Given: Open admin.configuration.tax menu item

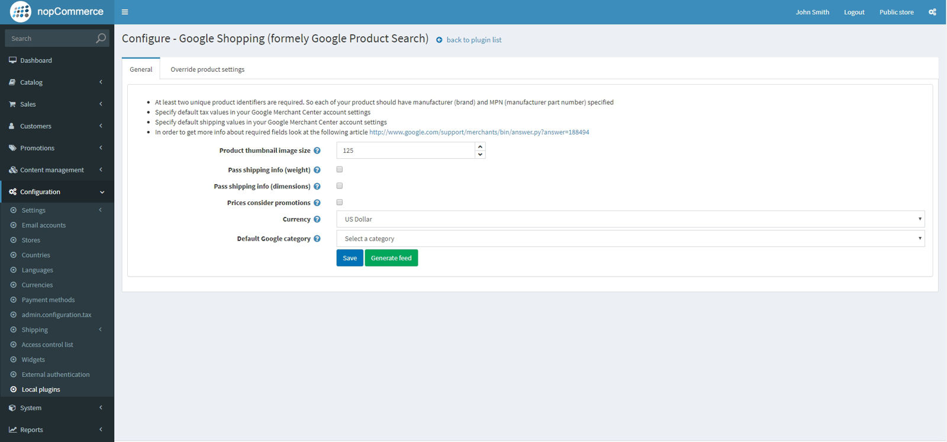Looking at the screenshot, I should point(57,315).
